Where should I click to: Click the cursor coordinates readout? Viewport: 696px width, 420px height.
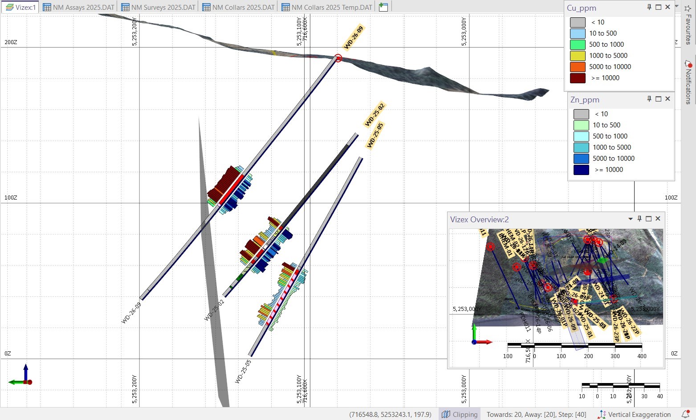[x=391, y=414]
